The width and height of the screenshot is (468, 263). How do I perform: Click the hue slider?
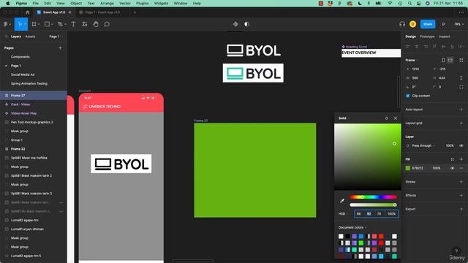pos(373,197)
